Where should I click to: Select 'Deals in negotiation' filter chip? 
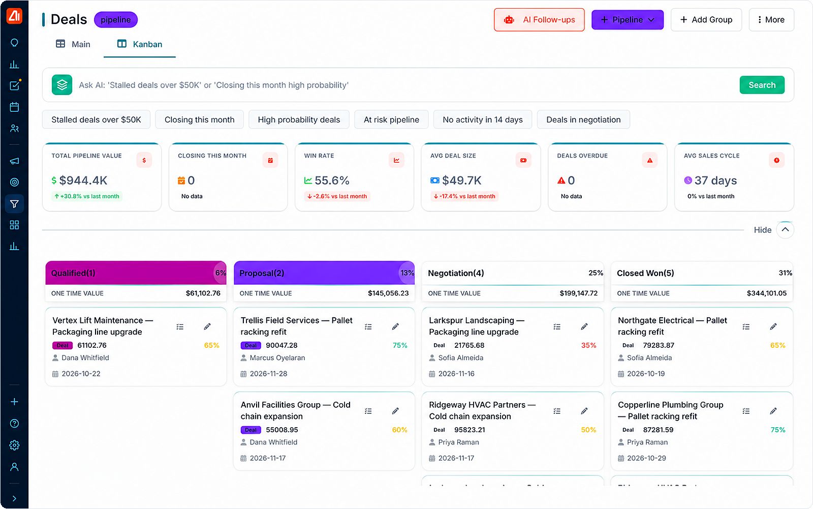click(x=583, y=119)
